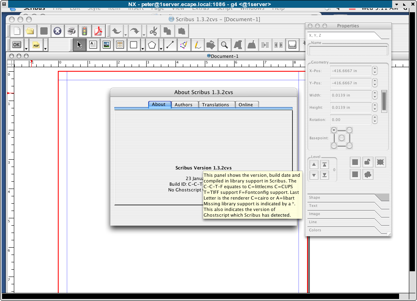Click the scissors cut icon

coord(153,31)
